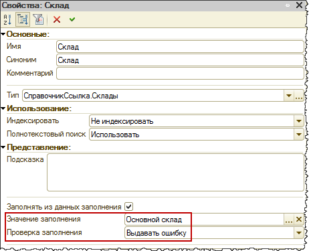Click the Значение заполнения field Основной склад
309x251 pixels.
pyautogui.click(x=204, y=220)
